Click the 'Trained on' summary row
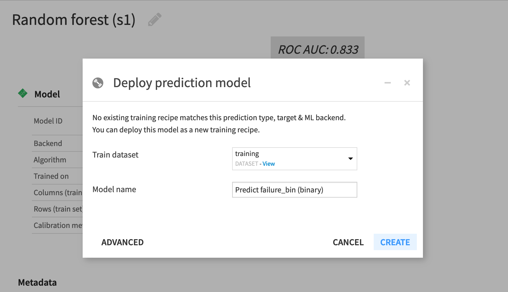 coord(51,176)
